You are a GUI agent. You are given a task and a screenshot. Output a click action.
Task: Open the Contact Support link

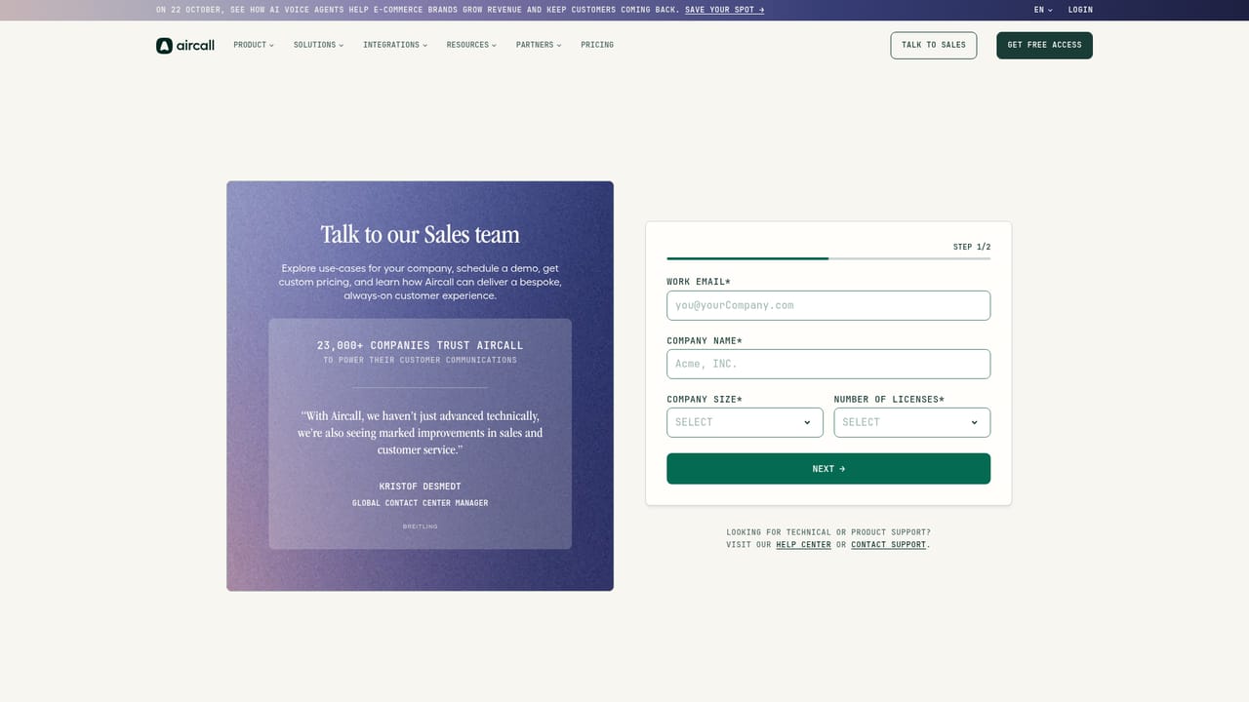point(889,545)
